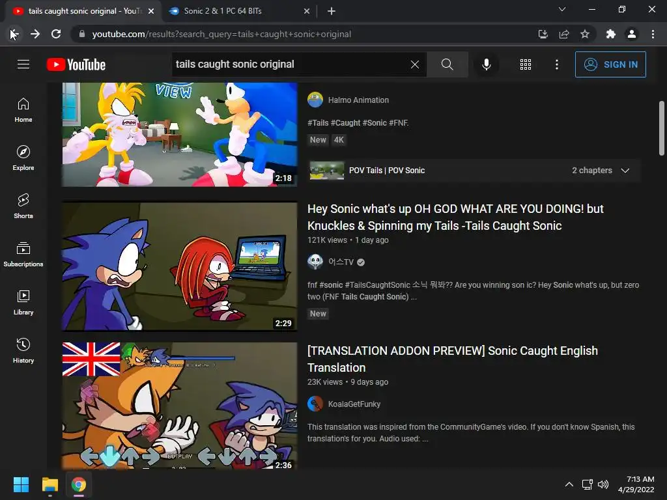Bookmark this page with the star
The height and width of the screenshot is (500, 667).
(585, 34)
